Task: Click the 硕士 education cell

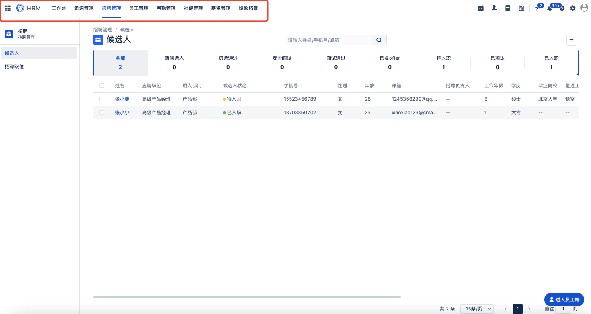Action: (x=516, y=99)
